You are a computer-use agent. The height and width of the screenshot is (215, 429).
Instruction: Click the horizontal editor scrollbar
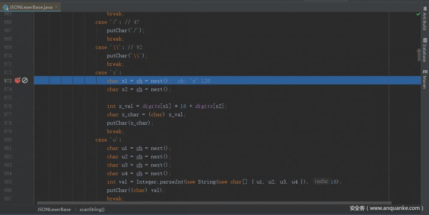point(214,203)
